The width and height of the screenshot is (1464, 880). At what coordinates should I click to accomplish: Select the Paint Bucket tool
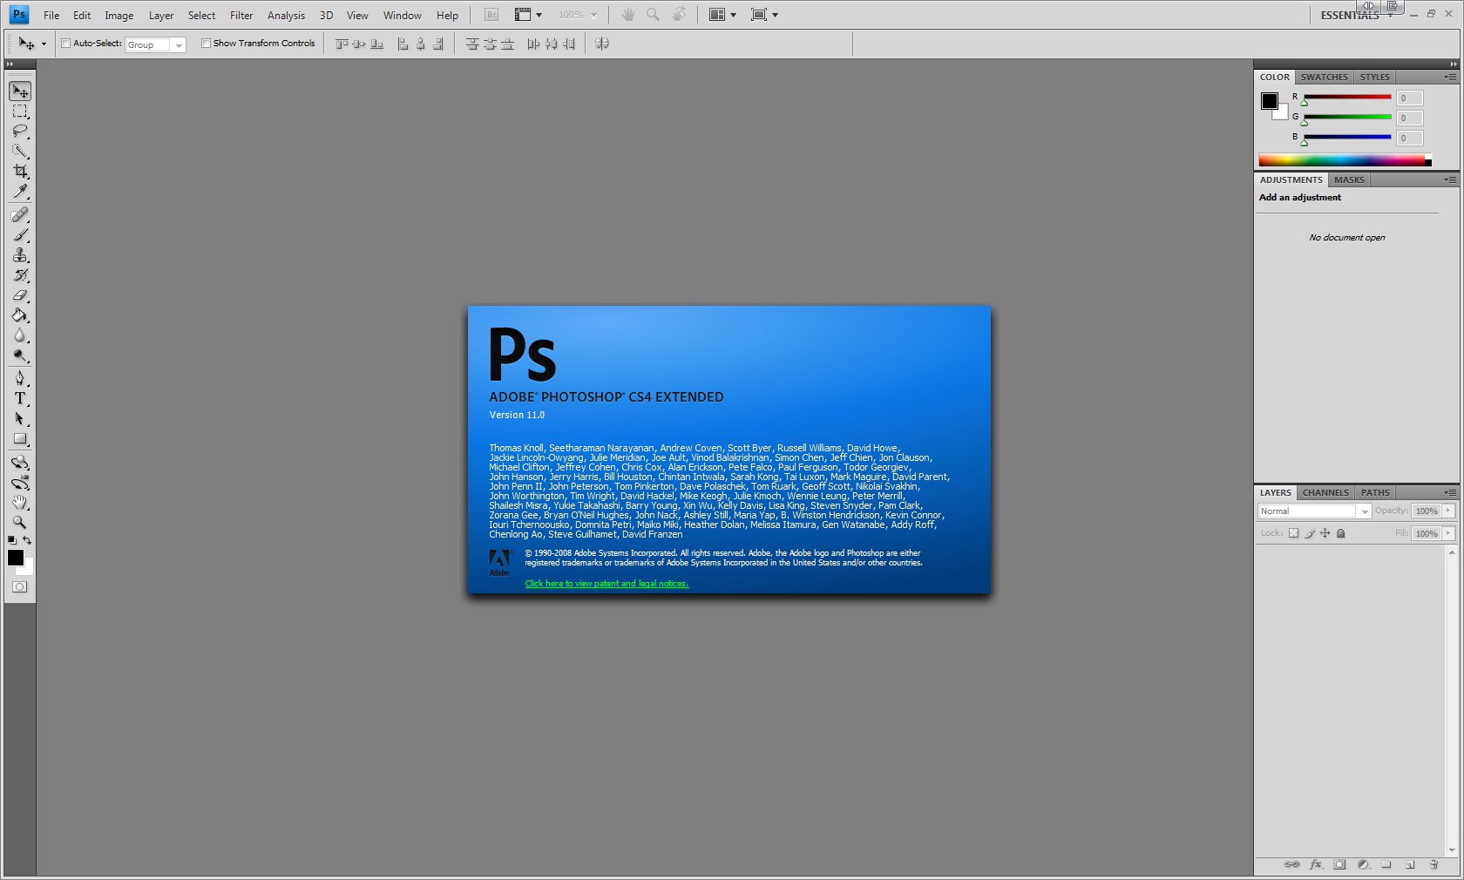coord(20,315)
